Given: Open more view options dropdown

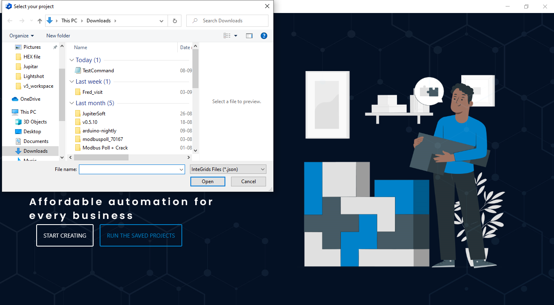Looking at the screenshot, I should (x=236, y=36).
